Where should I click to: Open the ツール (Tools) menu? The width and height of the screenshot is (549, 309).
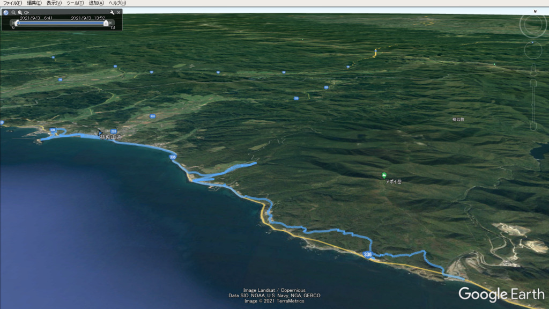(x=75, y=3)
